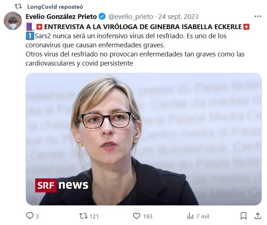
Task: Open the three-dot more options menu
Action: [258, 16]
